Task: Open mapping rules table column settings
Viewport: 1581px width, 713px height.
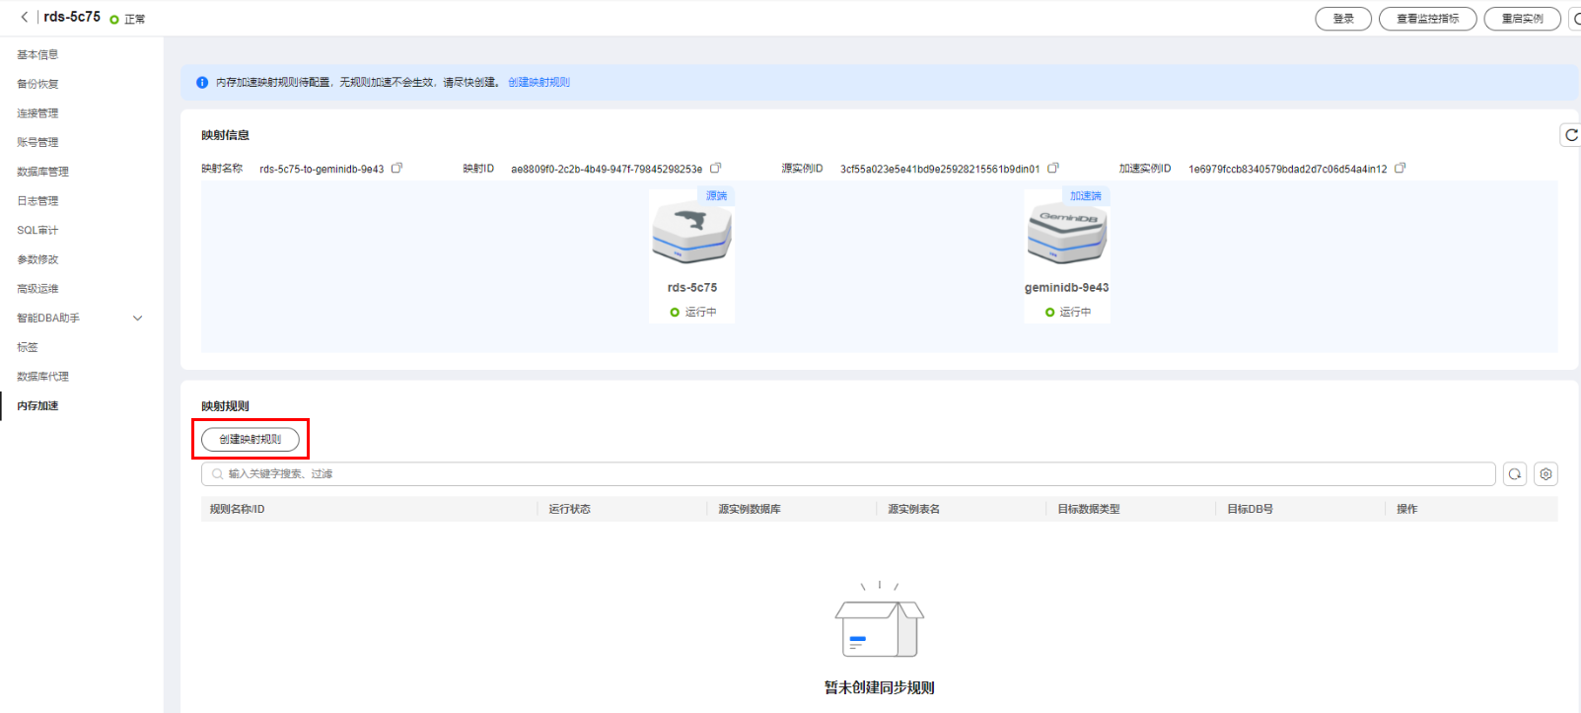Action: point(1545,474)
